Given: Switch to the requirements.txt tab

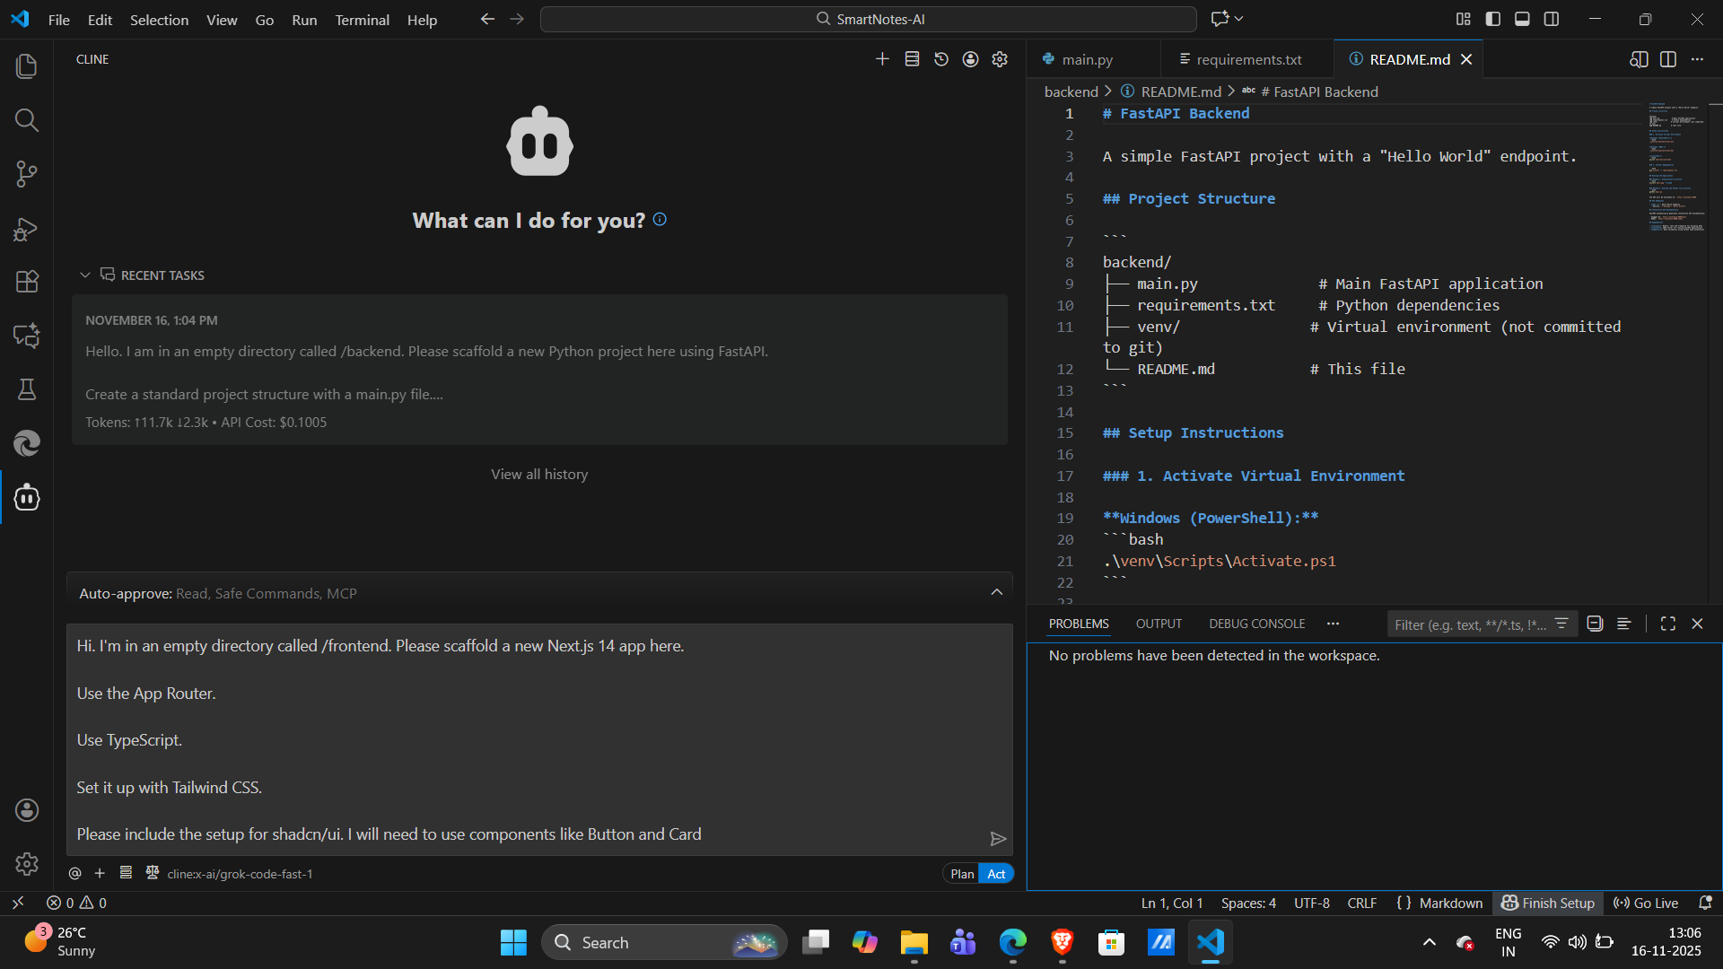Looking at the screenshot, I should point(1247,59).
